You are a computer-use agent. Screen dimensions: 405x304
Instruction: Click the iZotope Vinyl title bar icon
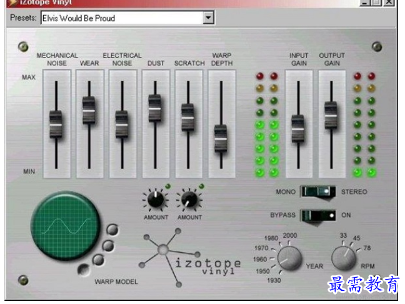12,3
